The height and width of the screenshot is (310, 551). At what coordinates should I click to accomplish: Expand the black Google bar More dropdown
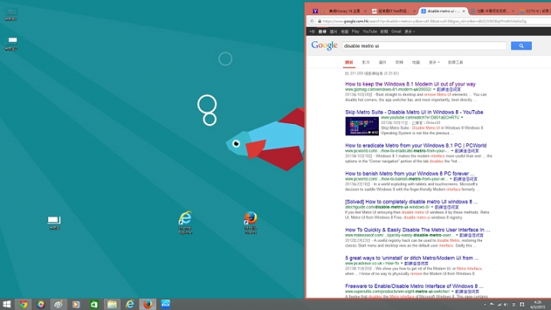pyautogui.click(x=409, y=31)
